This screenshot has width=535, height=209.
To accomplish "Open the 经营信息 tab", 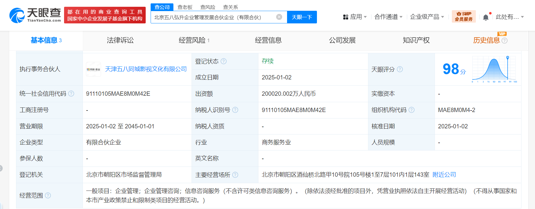I will coord(268,40).
